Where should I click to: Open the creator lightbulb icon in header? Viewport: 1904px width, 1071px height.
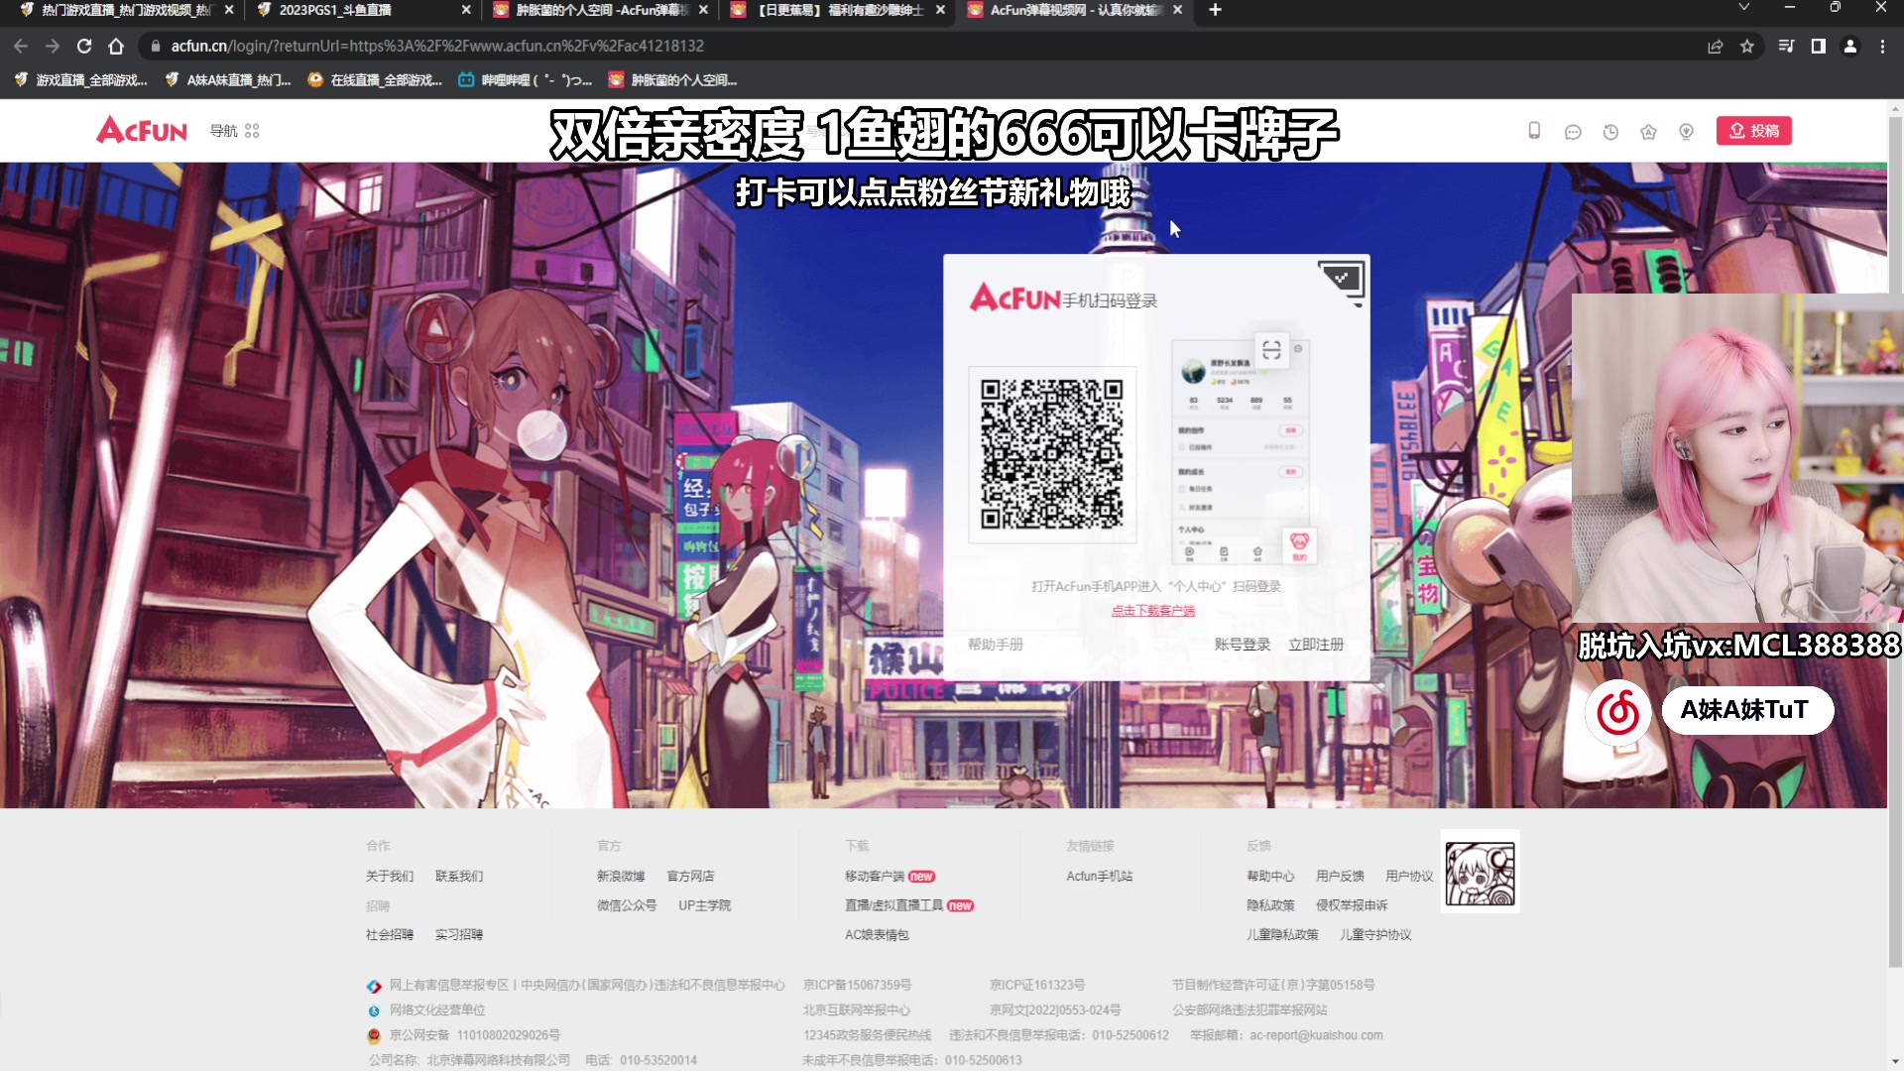(1686, 131)
